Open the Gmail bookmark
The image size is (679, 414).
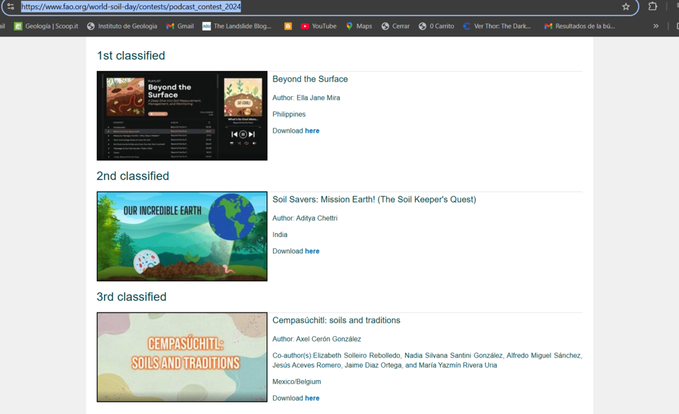coord(180,26)
